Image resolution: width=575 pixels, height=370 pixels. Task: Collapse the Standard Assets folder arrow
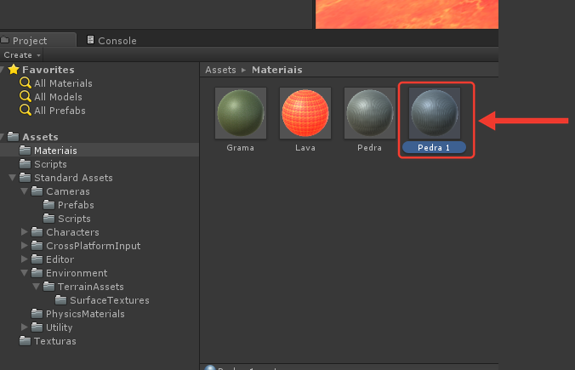pyautogui.click(x=13, y=178)
